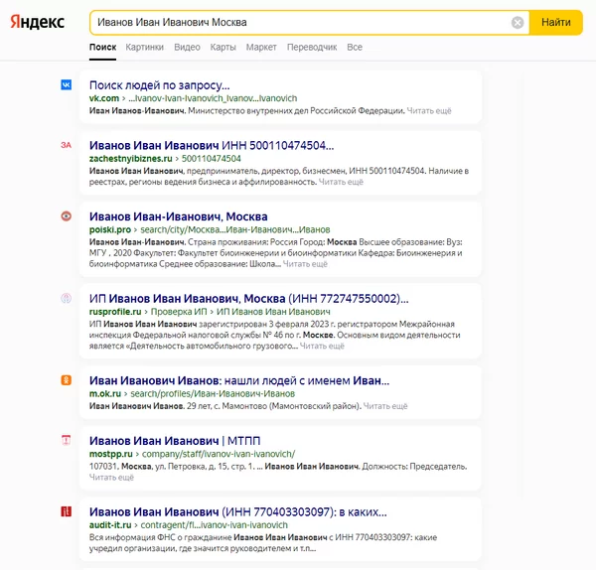Open 'ИП Иванов Иван Иванович, Москва' result
This screenshot has height=570, width=596.
(x=248, y=298)
